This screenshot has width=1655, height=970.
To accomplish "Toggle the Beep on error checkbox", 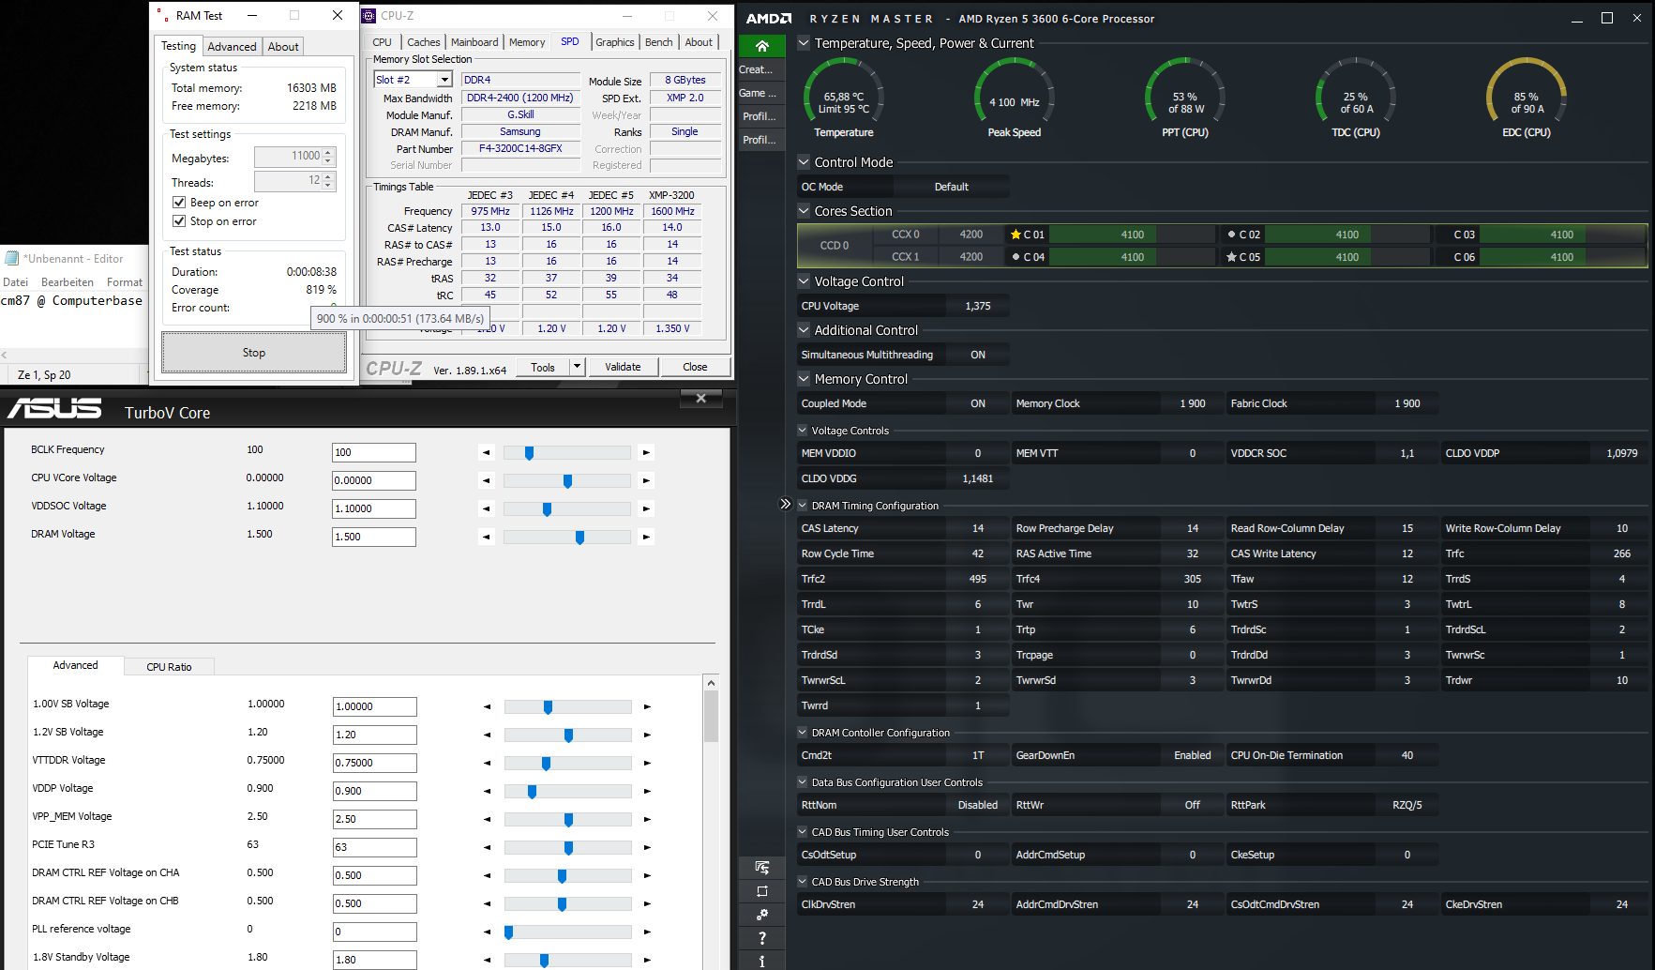I will tap(179, 203).
